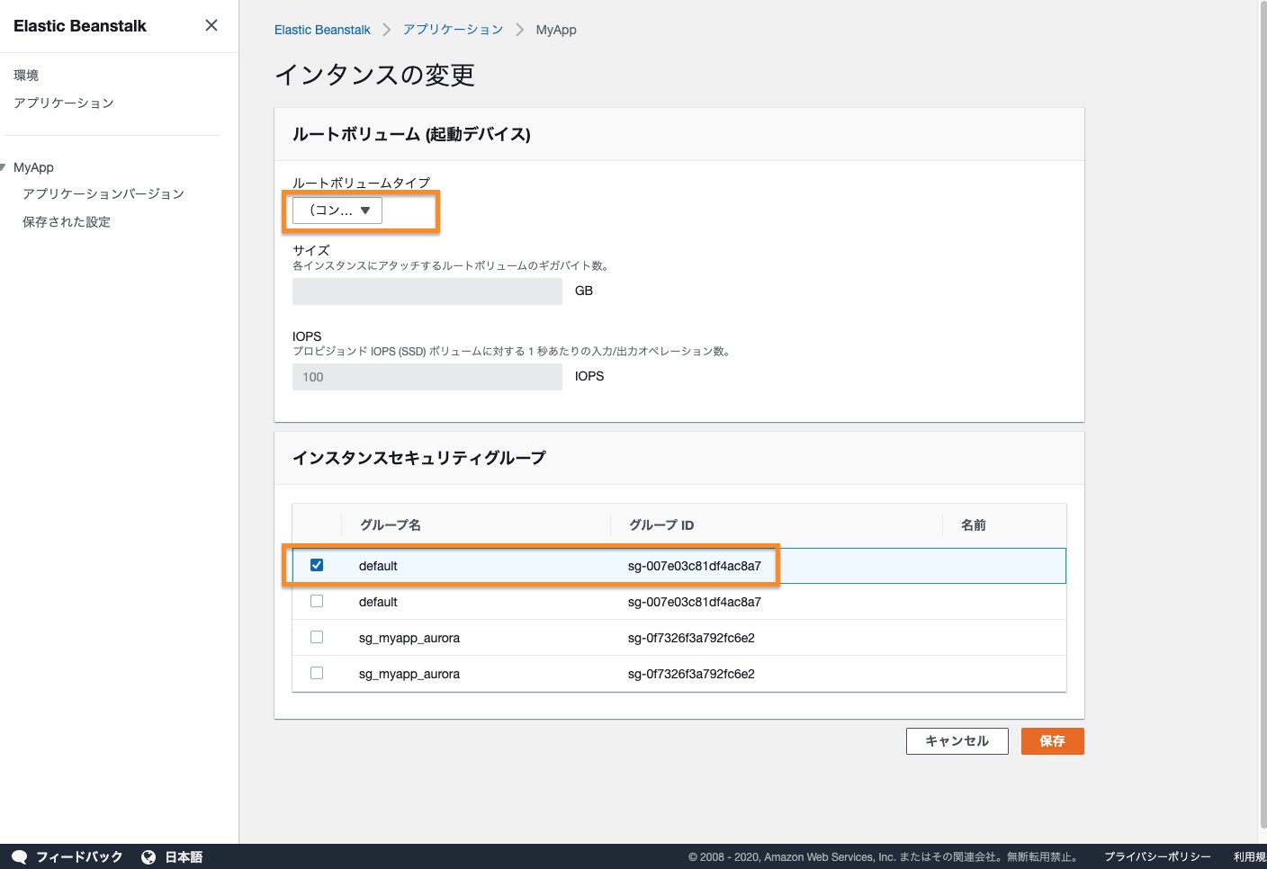Click the orange 保存 button
The height and width of the screenshot is (869, 1267).
coord(1052,741)
